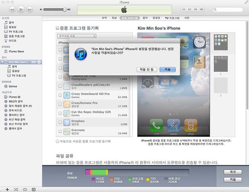
Task: Switch to the 음악 tab
Action: (x=145, y=18)
